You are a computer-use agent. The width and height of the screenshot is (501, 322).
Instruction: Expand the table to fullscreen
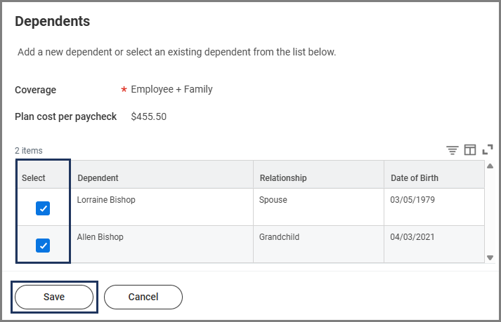point(488,149)
